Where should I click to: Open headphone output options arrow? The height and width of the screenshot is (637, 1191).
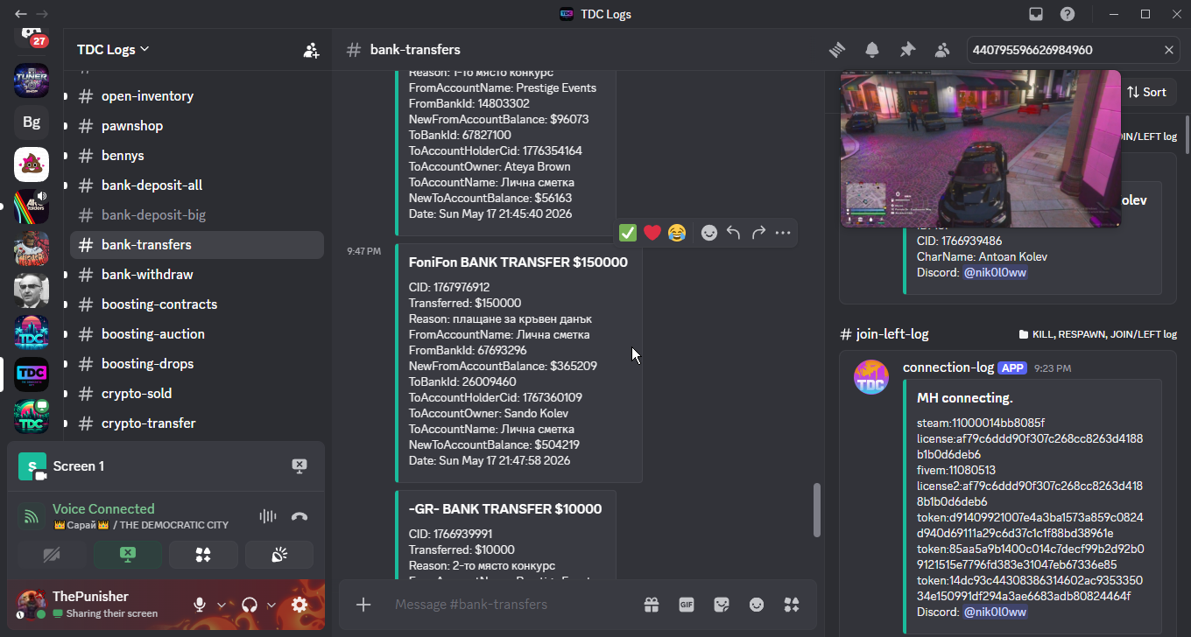(271, 605)
